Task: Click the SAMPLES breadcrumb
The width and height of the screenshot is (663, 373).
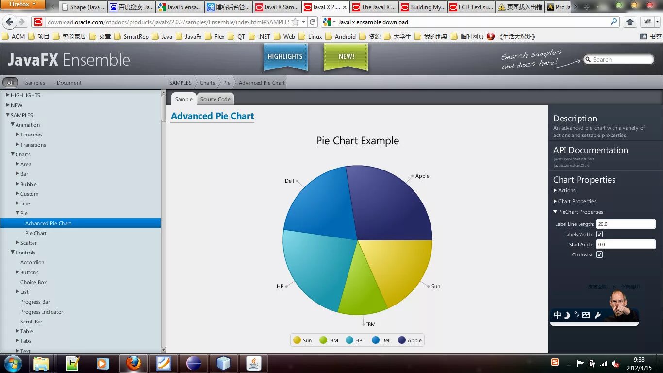Action: (x=181, y=83)
